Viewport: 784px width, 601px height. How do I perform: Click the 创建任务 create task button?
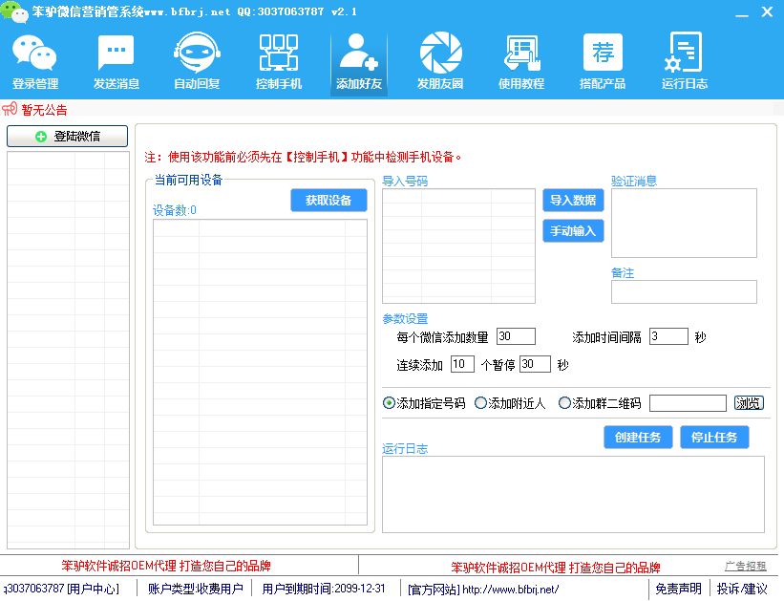(x=638, y=438)
